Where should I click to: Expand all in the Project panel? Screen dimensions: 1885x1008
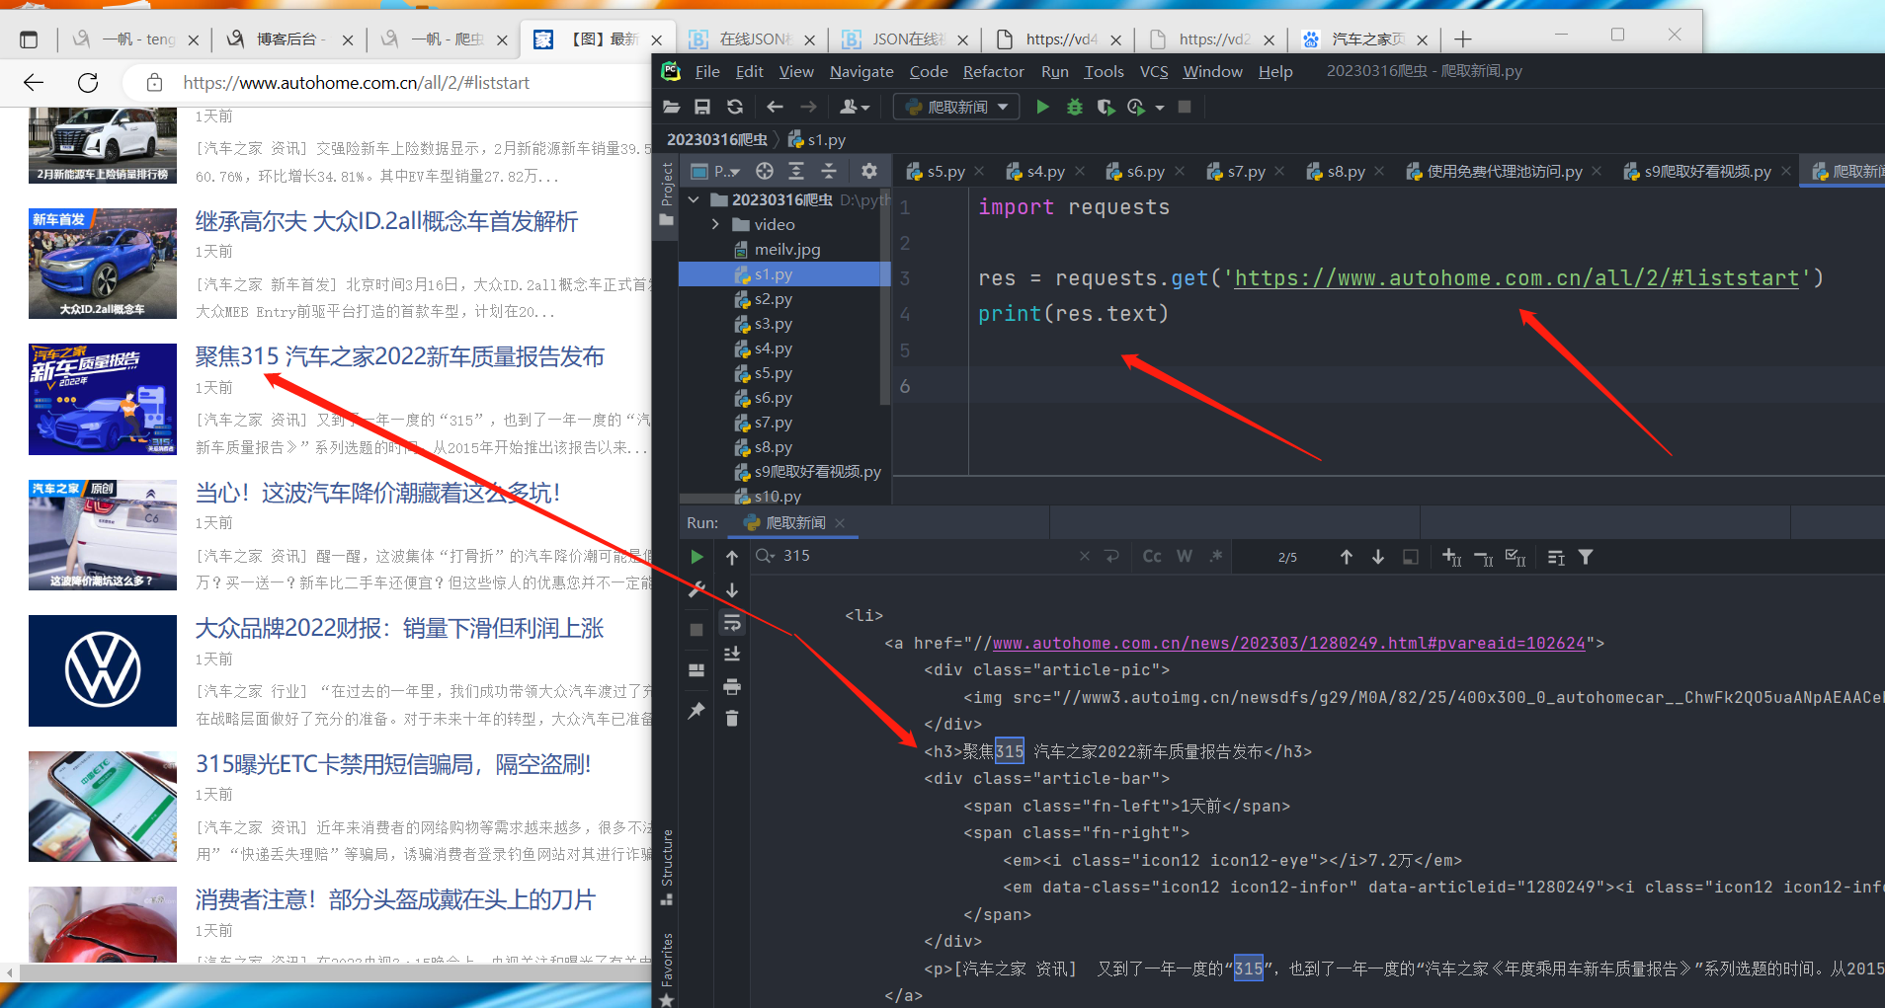tap(796, 171)
